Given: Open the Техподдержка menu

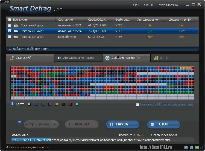Looking at the screenshot, I should (x=167, y=5).
